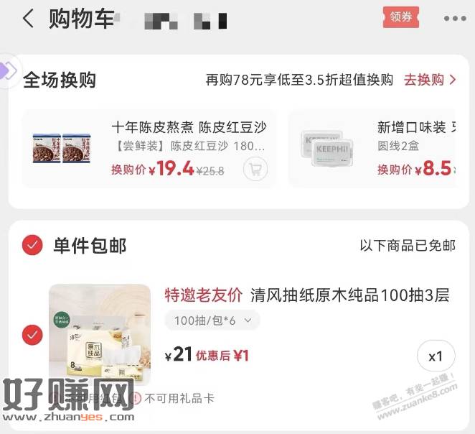Tap the red 领券 coupon badge
Image resolution: width=475 pixels, height=434 pixels.
tap(401, 17)
